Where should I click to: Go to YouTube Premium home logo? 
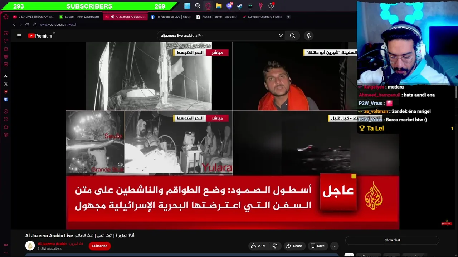tap(40, 36)
